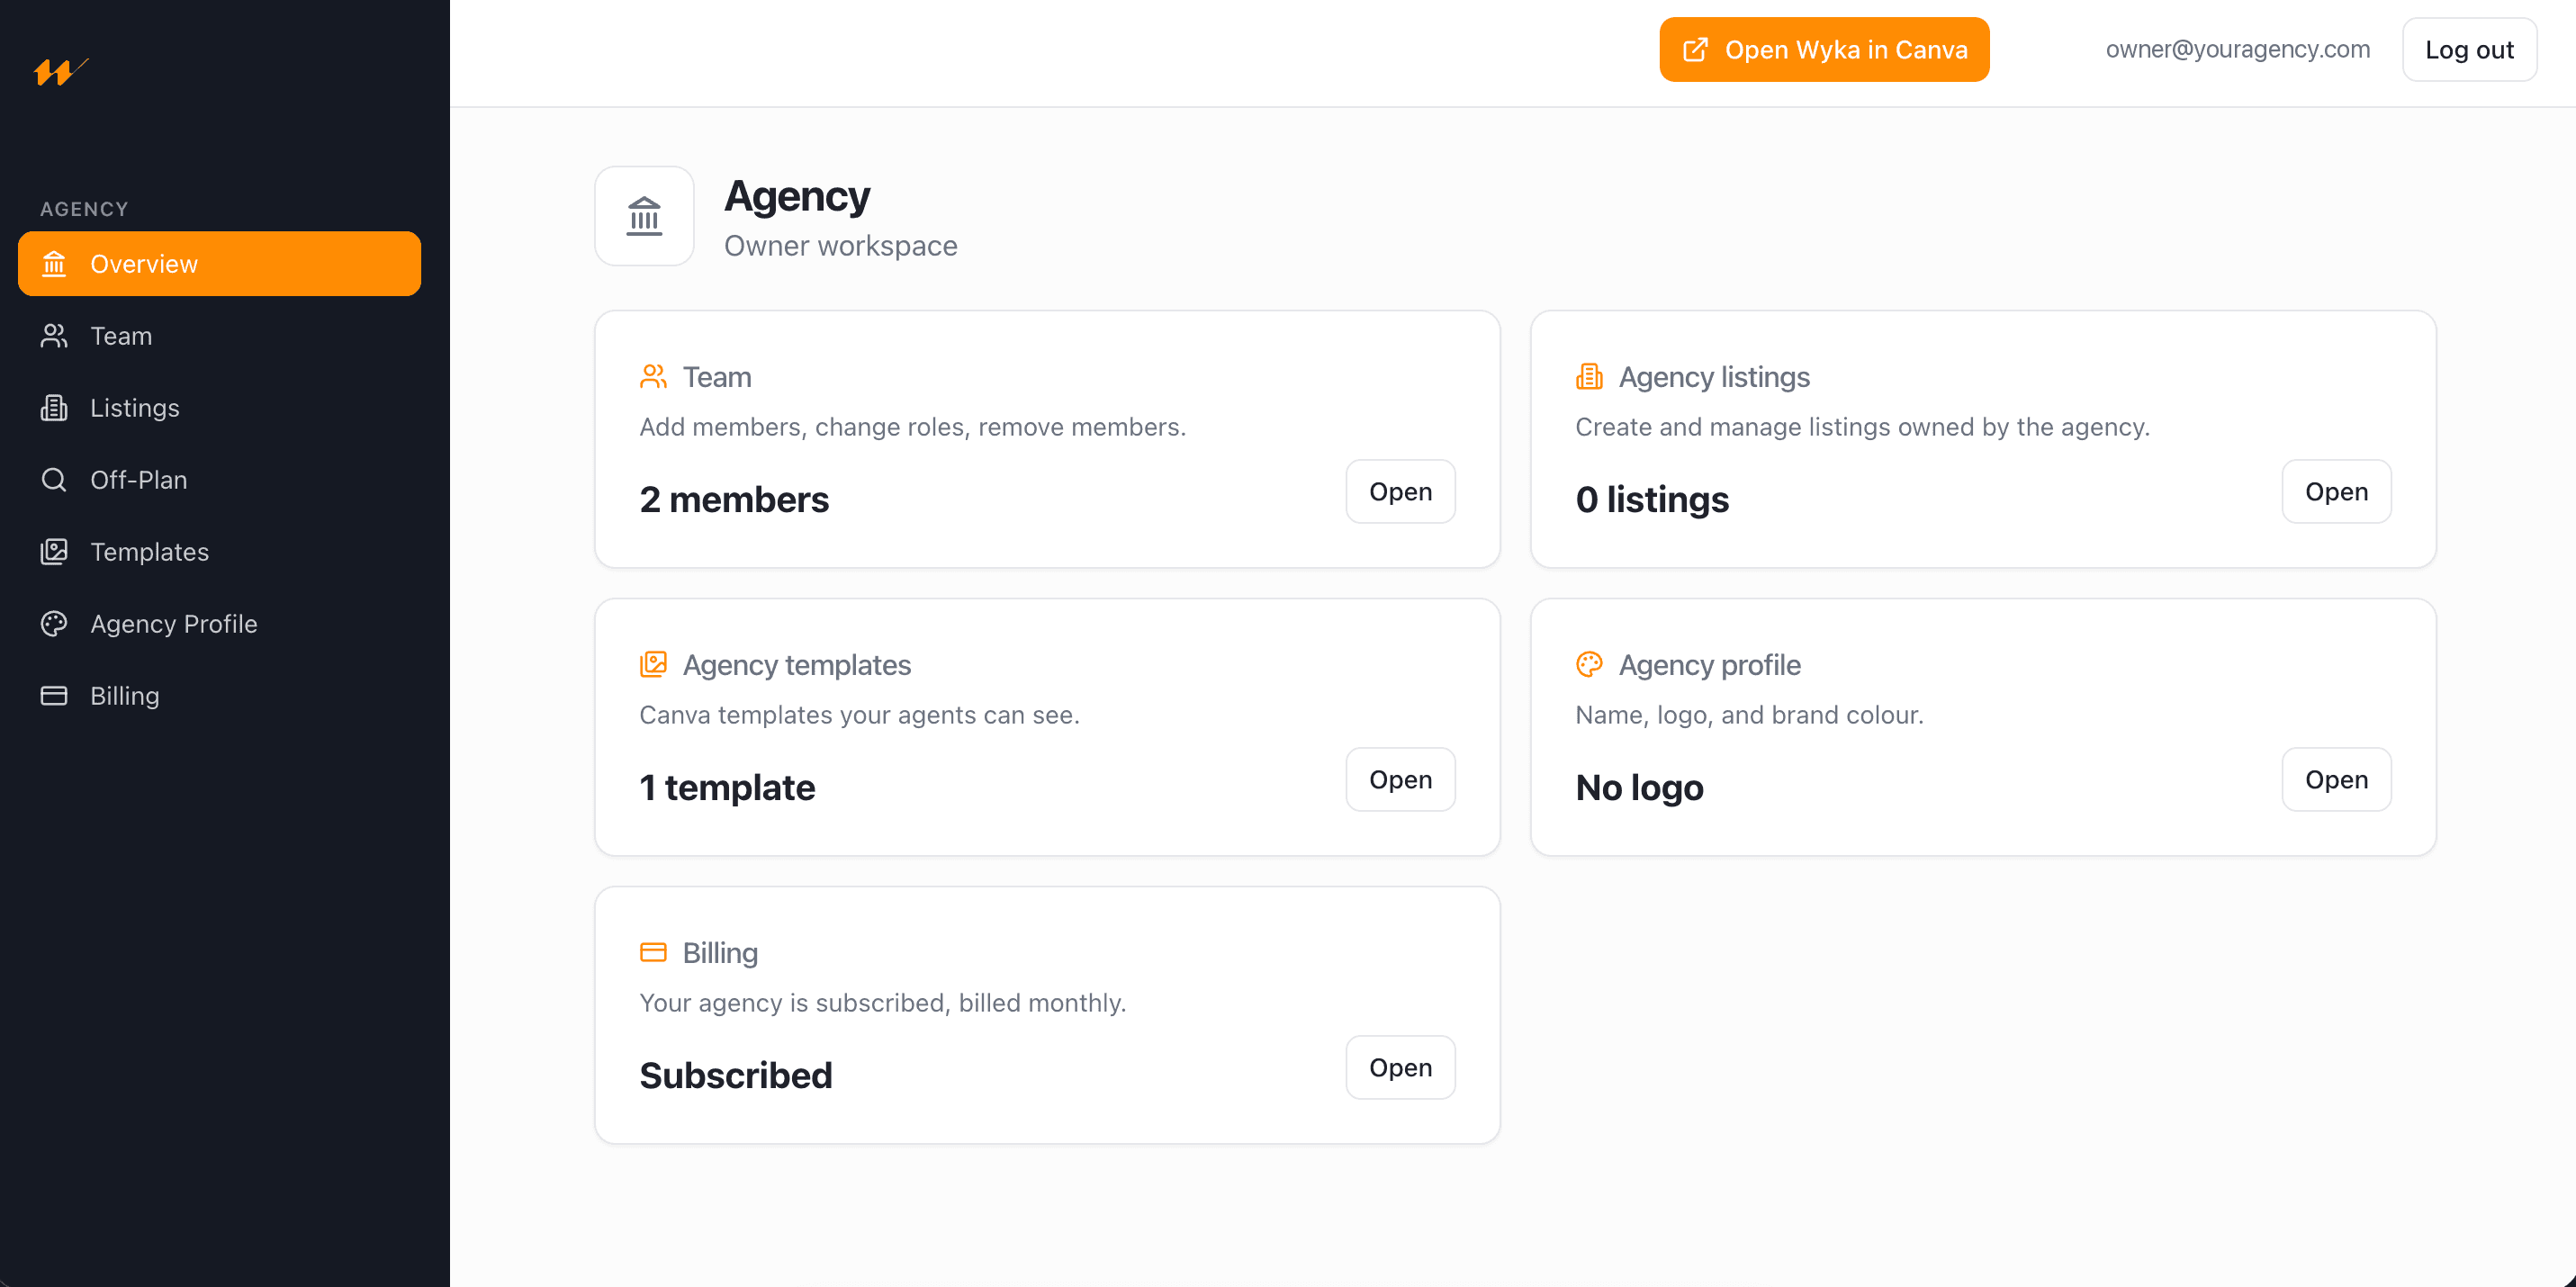
Task: Click 'Name, logo, and brand colour' text
Action: (1749, 715)
